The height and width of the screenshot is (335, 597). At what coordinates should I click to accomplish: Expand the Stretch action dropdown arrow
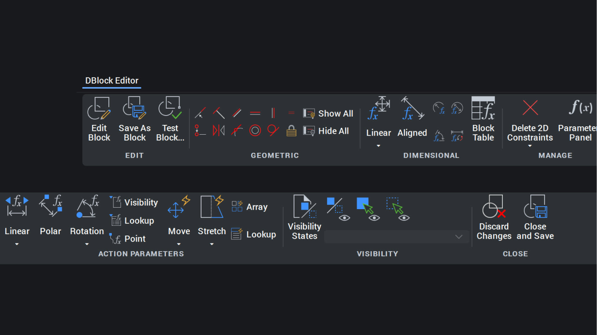[x=212, y=244]
